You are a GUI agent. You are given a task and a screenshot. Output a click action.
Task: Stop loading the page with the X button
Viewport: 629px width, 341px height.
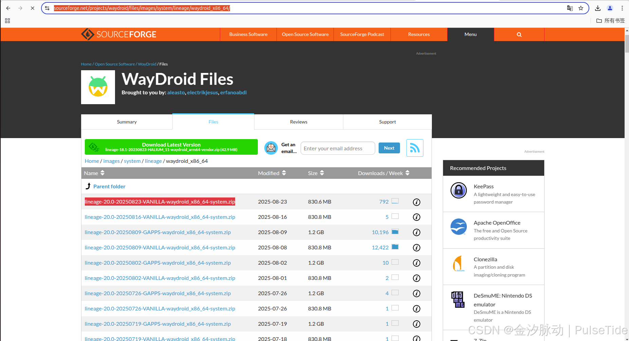point(33,8)
